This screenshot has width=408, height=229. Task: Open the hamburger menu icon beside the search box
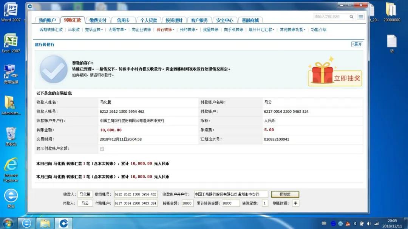coord(361,17)
